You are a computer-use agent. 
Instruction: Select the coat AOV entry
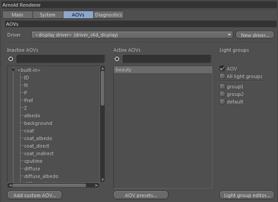click(x=29, y=131)
